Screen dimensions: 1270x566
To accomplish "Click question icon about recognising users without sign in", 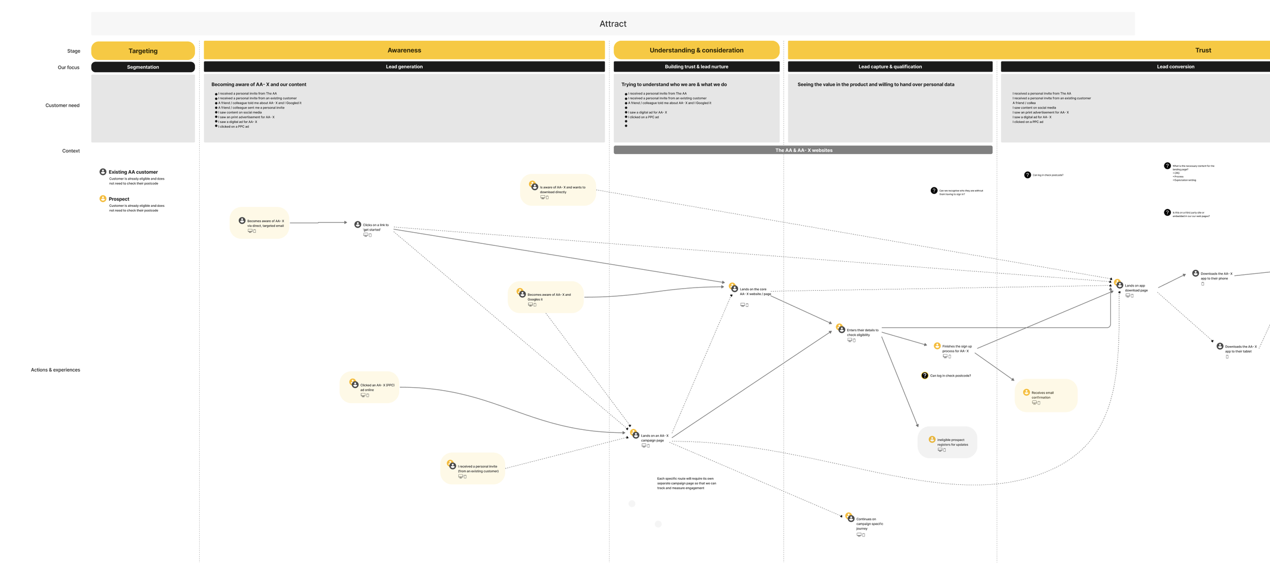I will [x=934, y=191].
